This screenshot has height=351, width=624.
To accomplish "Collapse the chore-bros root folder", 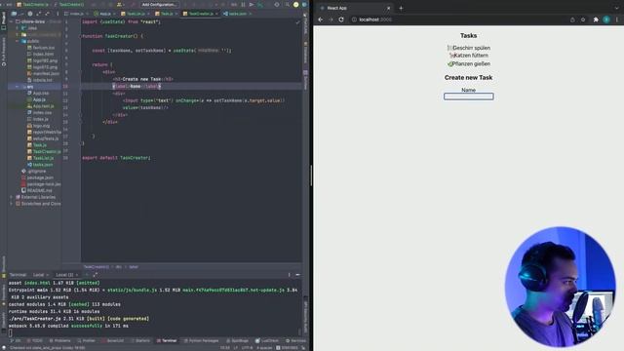I will point(12,21).
